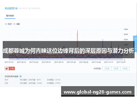The width and height of the screenshot is (137, 99).
Task: Click the 2017-12-27 x-axis label
Action: [121, 62]
